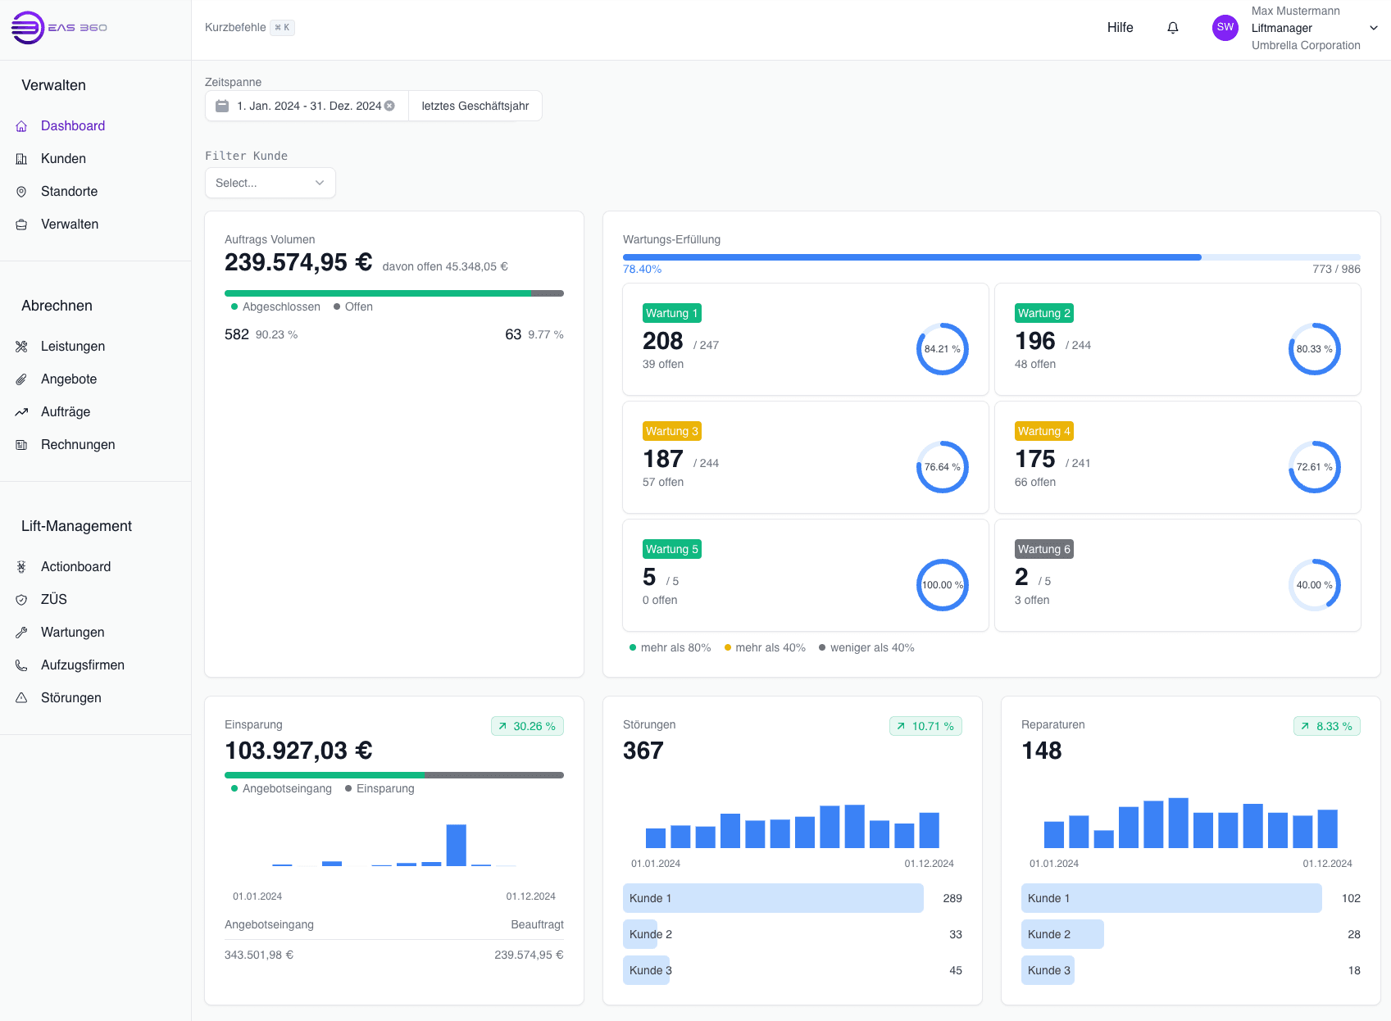Switch to the Dashboard view
1391x1021 pixels.
click(x=73, y=125)
